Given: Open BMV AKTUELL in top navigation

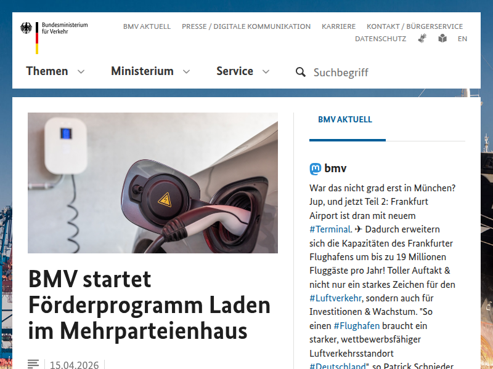Looking at the screenshot, I should coord(147,26).
